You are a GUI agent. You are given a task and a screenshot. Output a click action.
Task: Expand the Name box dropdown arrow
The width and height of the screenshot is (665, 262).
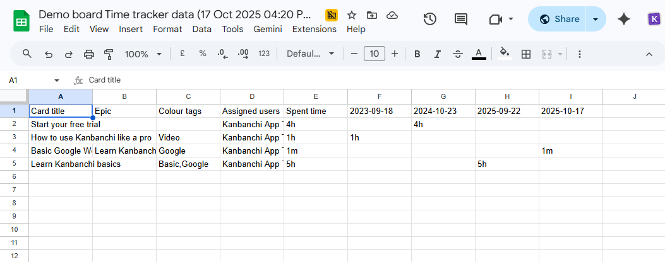(57, 81)
